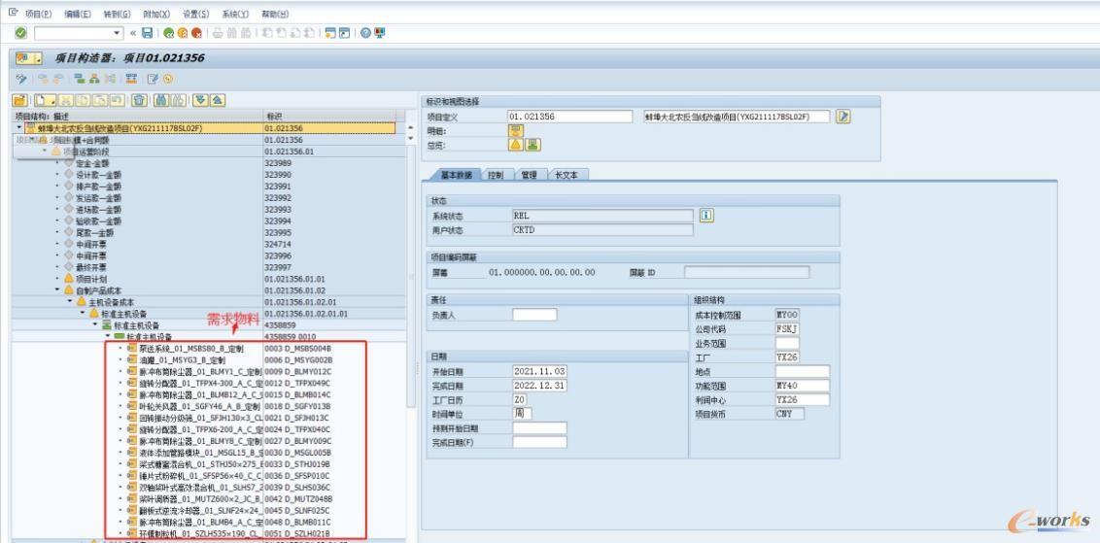Click the red Cancel icon
The width and height of the screenshot is (1100, 543).
(x=196, y=33)
